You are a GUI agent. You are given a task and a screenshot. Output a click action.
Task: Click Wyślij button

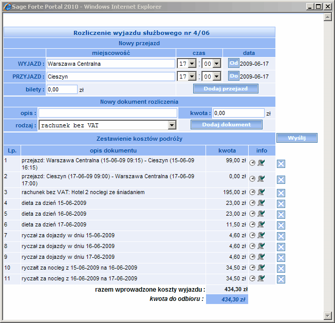(x=297, y=138)
